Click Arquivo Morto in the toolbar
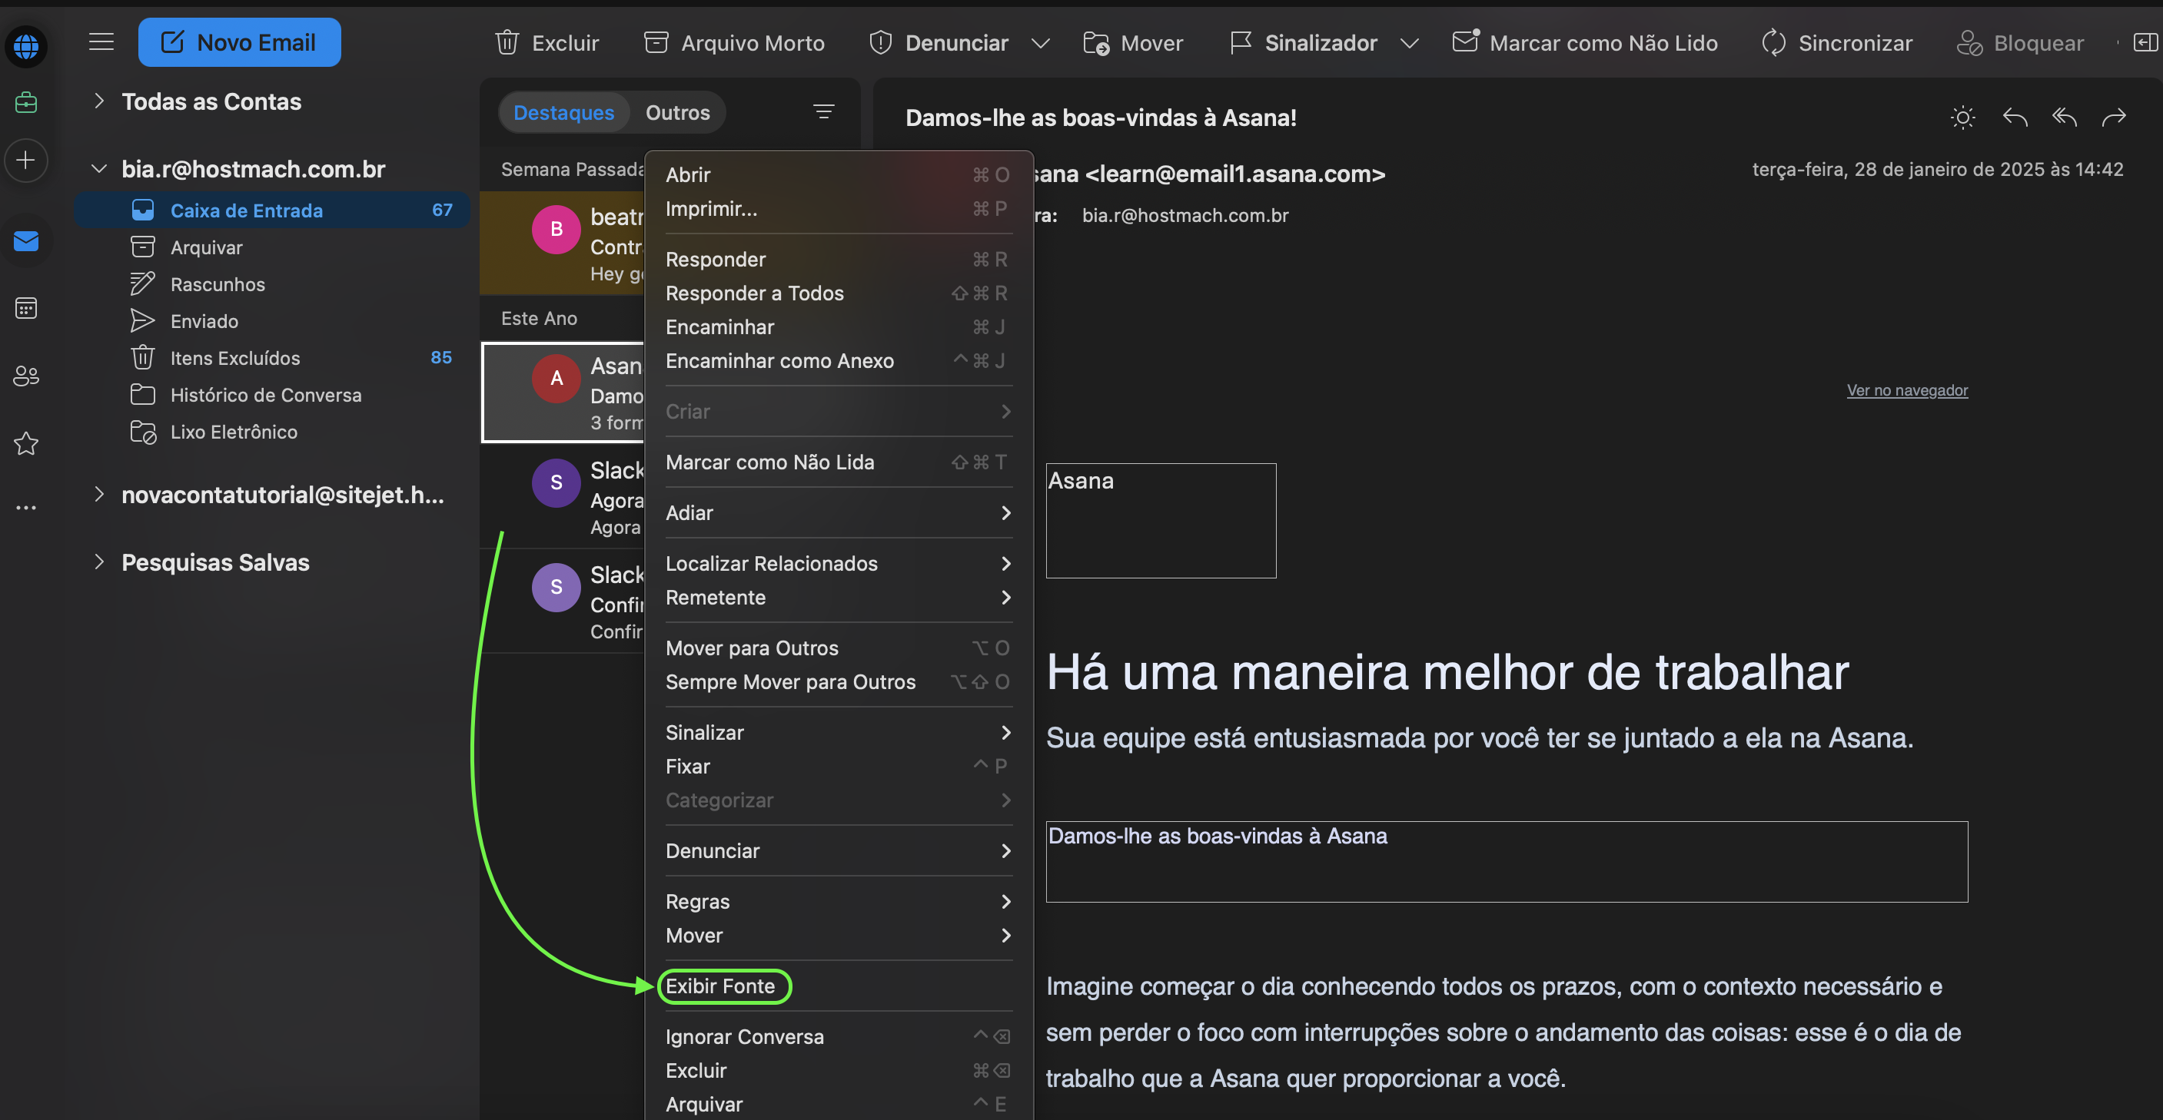Viewport: 2163px width, 1120px height. tap(734, 43)
